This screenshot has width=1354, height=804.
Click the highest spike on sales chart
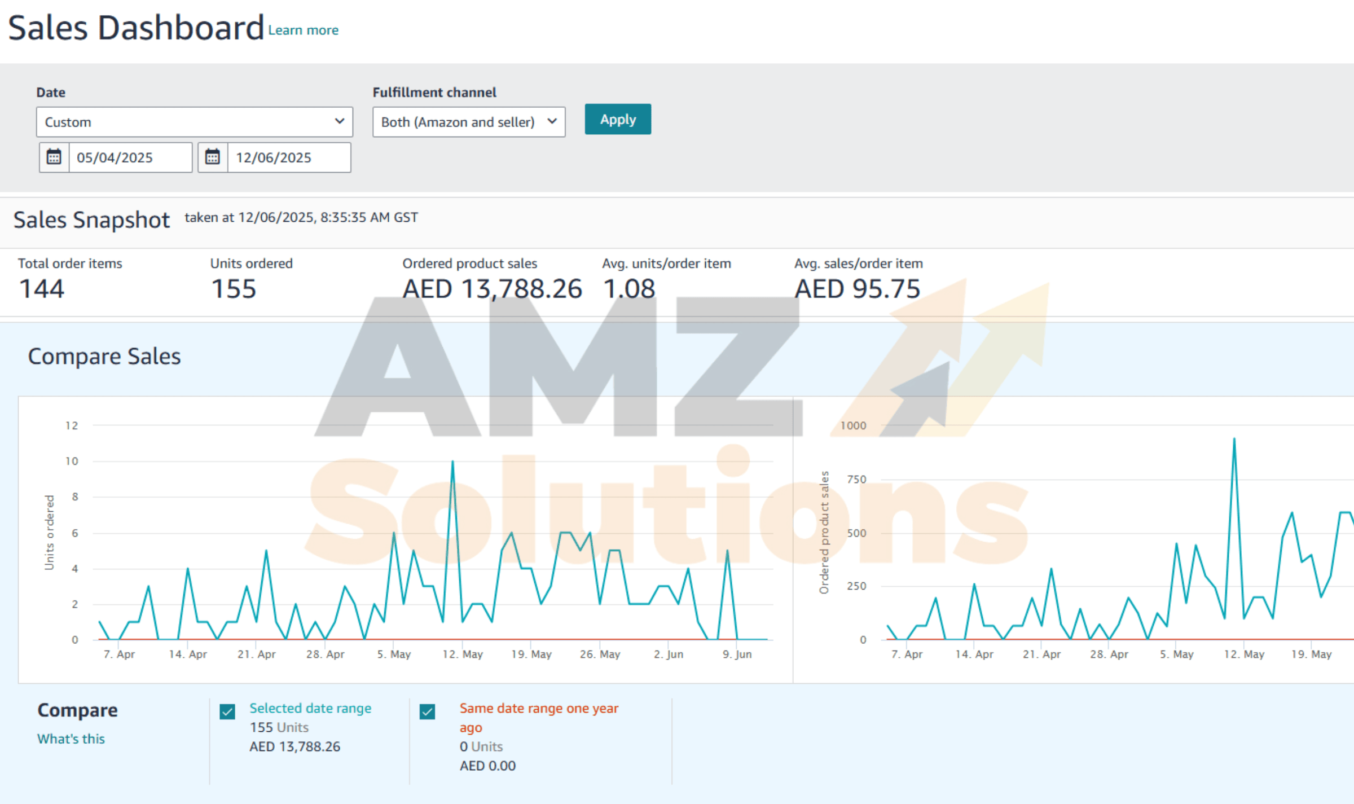[1234, 440]
